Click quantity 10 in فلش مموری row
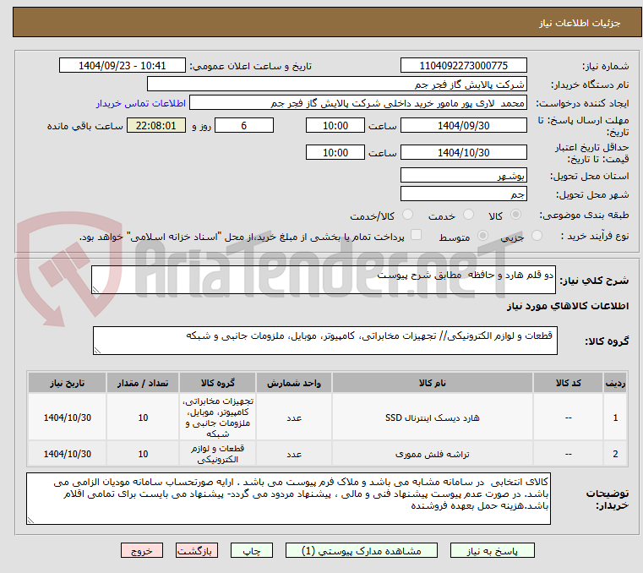Screen dimensions: 643x573 pyautogui.click(x=143, y=454)
